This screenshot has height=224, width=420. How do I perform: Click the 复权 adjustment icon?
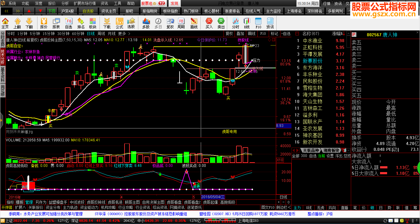[170, 23]
